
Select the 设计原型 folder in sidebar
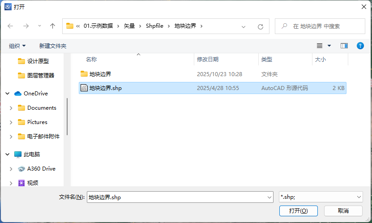(x=33, y=61)
